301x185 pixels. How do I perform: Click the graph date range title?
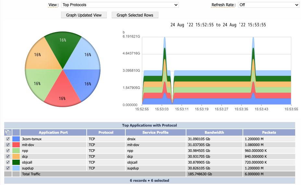[x=218, y=25]
